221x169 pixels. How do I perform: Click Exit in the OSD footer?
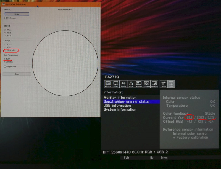[127, 158]
